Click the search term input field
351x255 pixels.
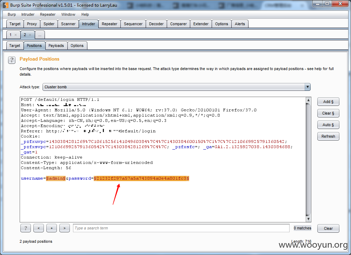181,228
